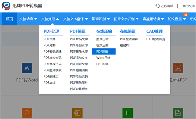Click the green E Excel icon
Viewport: 196px width, 119px height.
click(x=128, y=113)
